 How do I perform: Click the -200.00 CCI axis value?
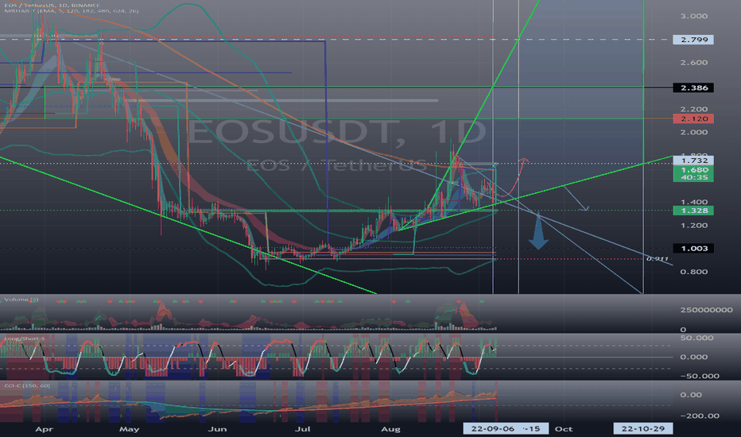click(700, 416)
